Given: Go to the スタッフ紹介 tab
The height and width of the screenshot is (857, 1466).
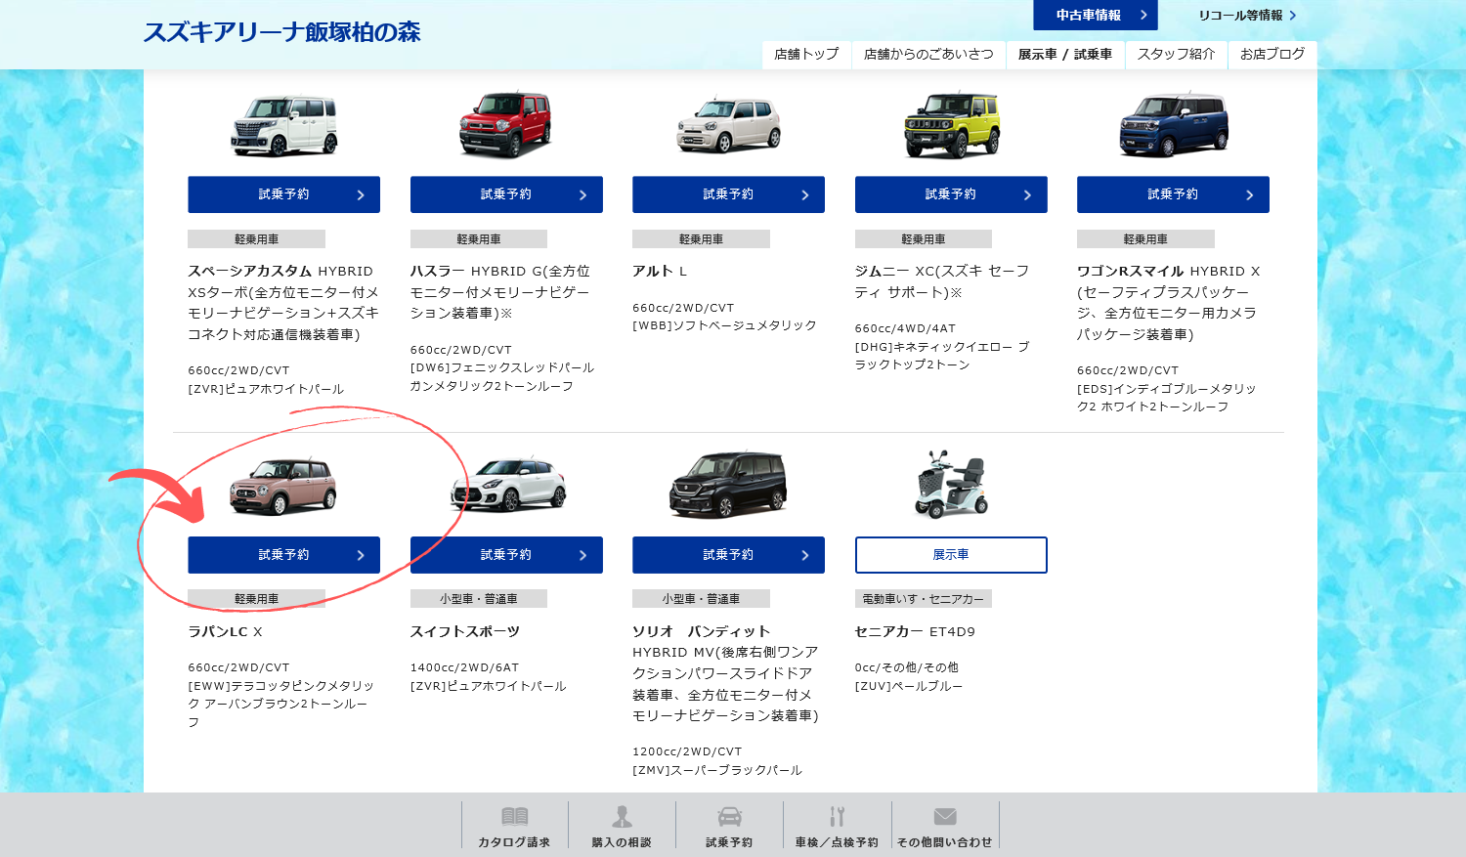Looking at the screenshot, I should pos(1176,55).
